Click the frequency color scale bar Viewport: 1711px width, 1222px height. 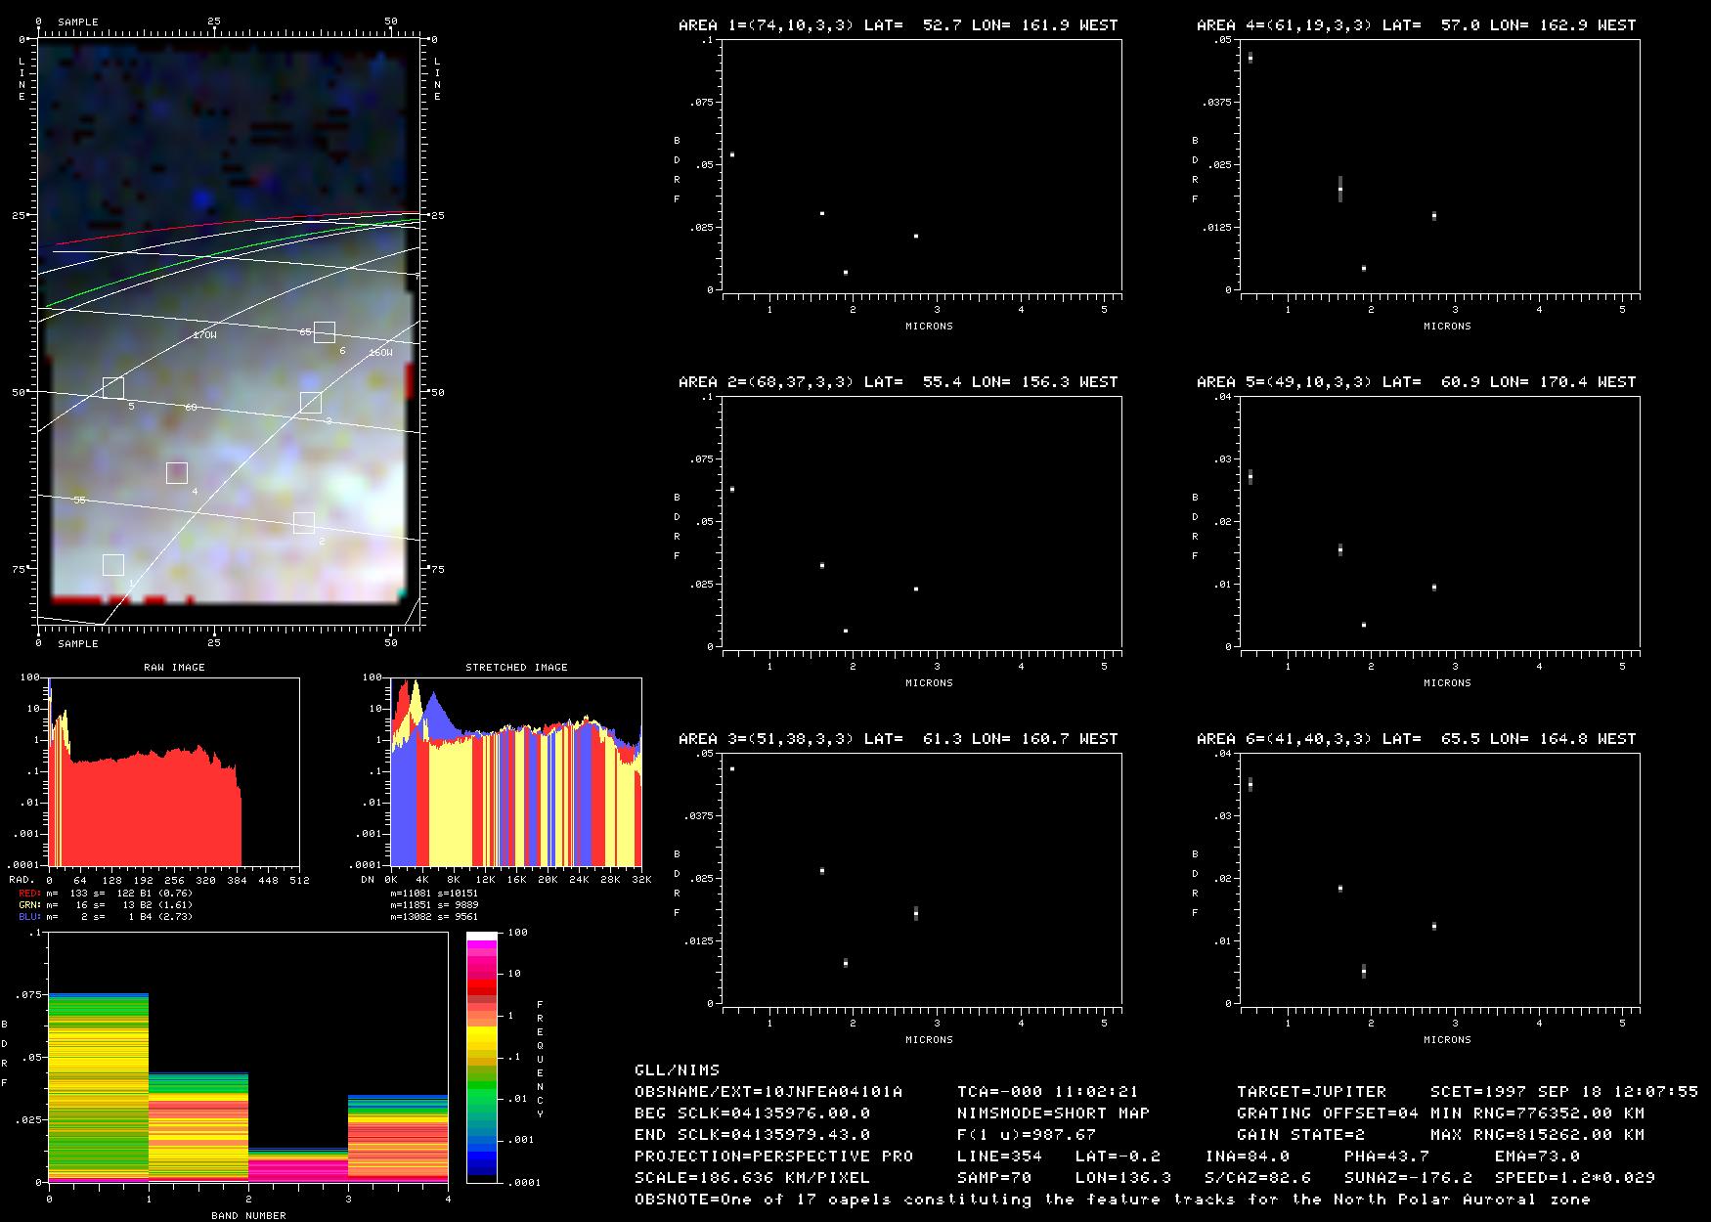(482, 1057)
